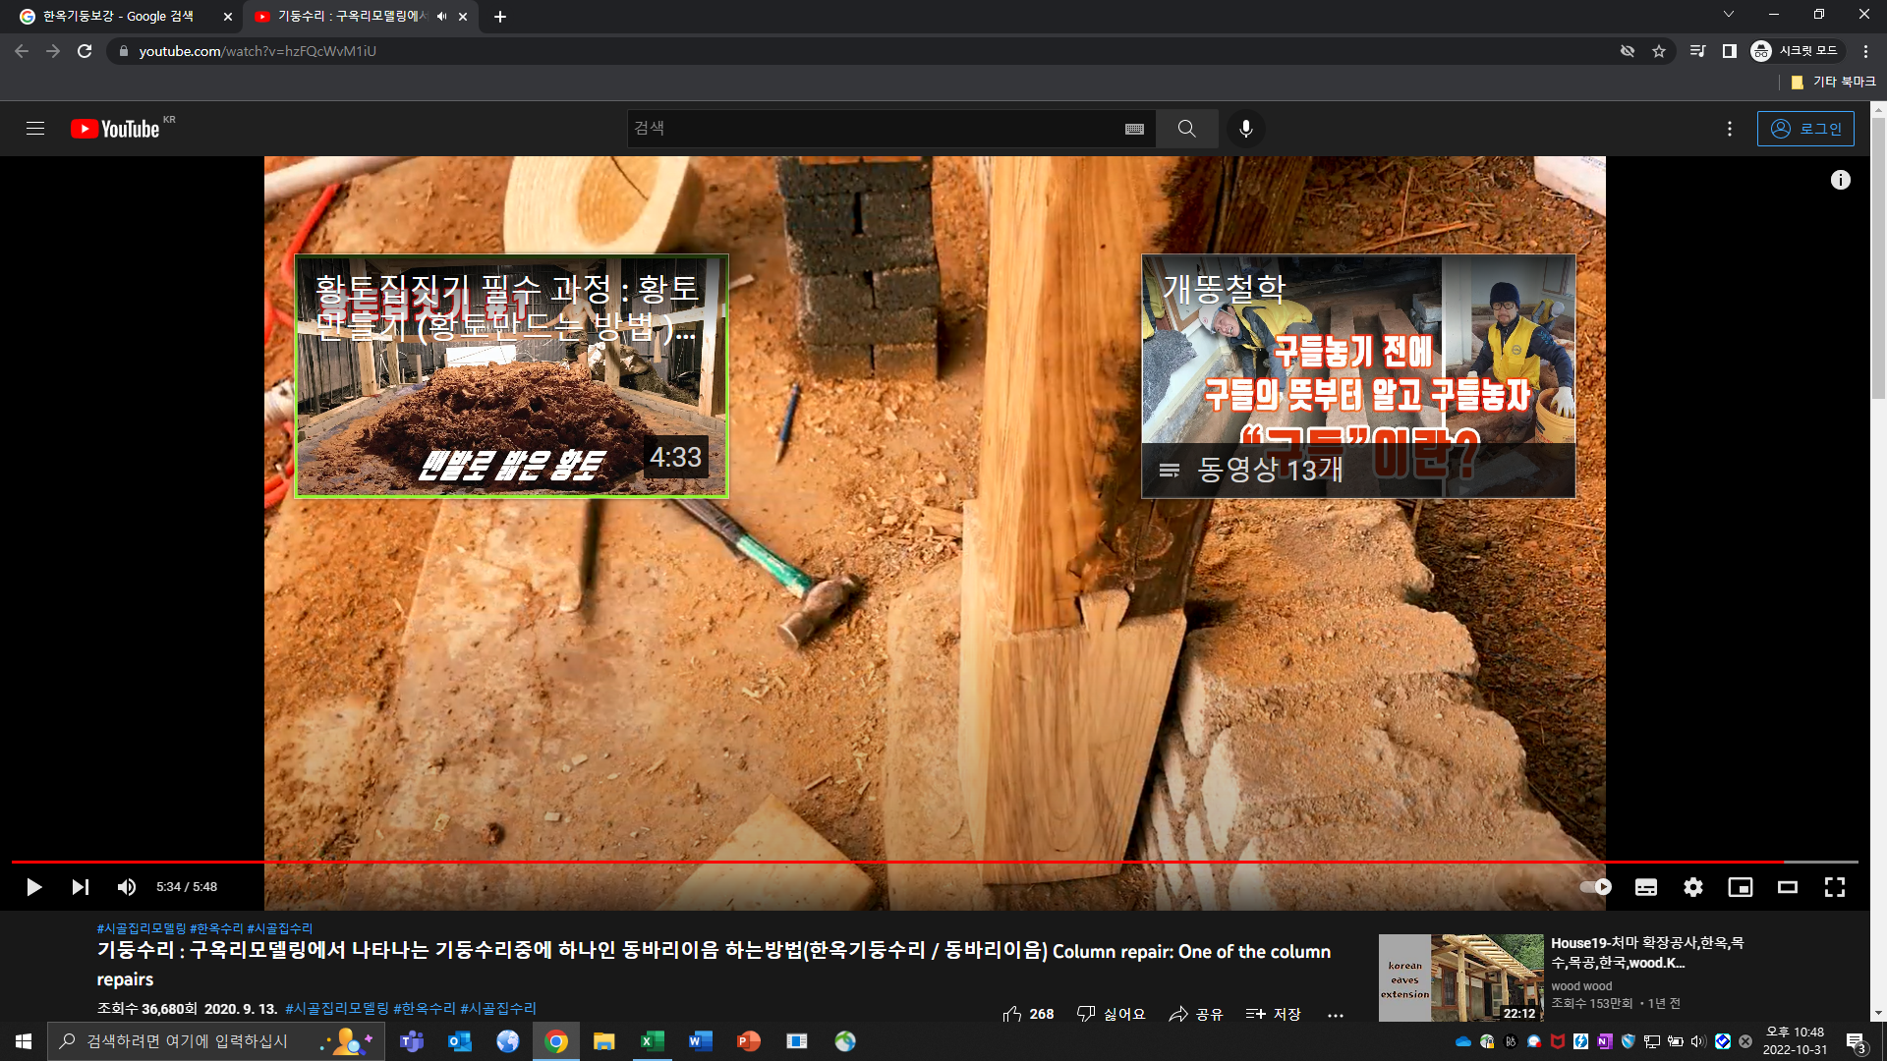Viewport: 1887px width, 1061px height.
Task: Click the YouTube player settings gear
Action: click(x=1692, y=887)
